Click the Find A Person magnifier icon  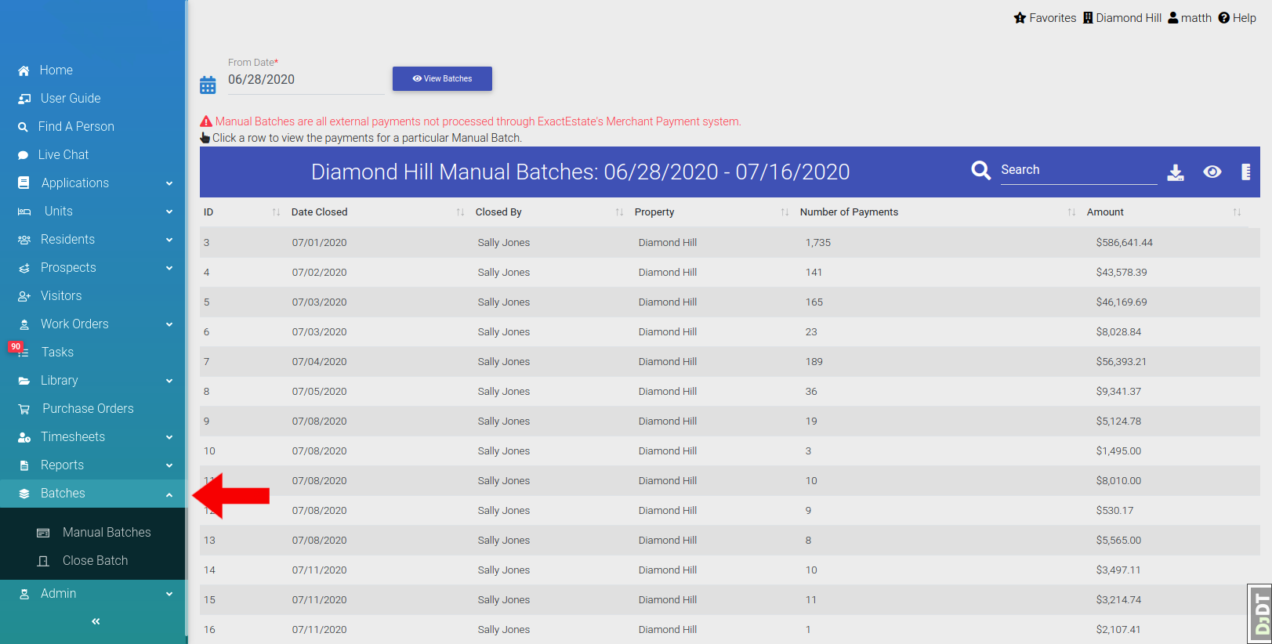tap(23, 127)
